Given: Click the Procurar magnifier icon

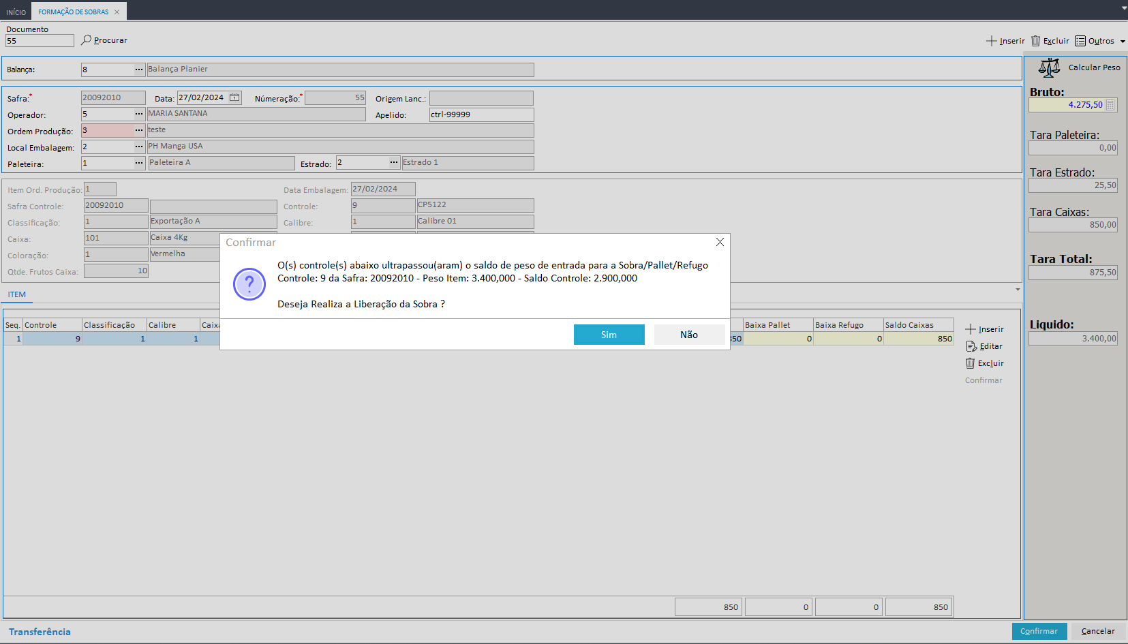Looking at the screenshot, I should pyautogui.click(x=86, y=40).
